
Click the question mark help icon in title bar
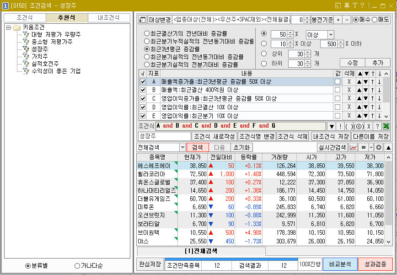pos(362,5)
